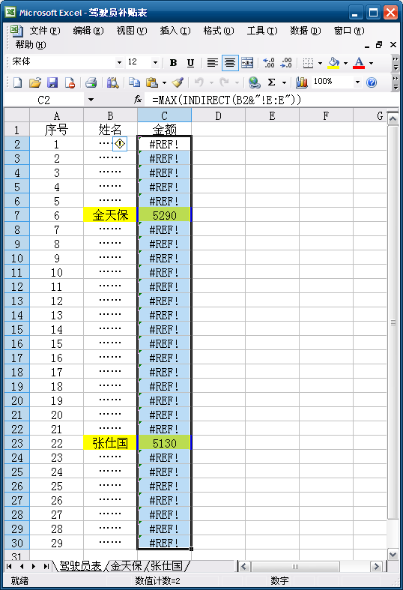Click the Increase Decimal icon
The image size is (403, 590).
pyautogui.click(x=269, y=62)
